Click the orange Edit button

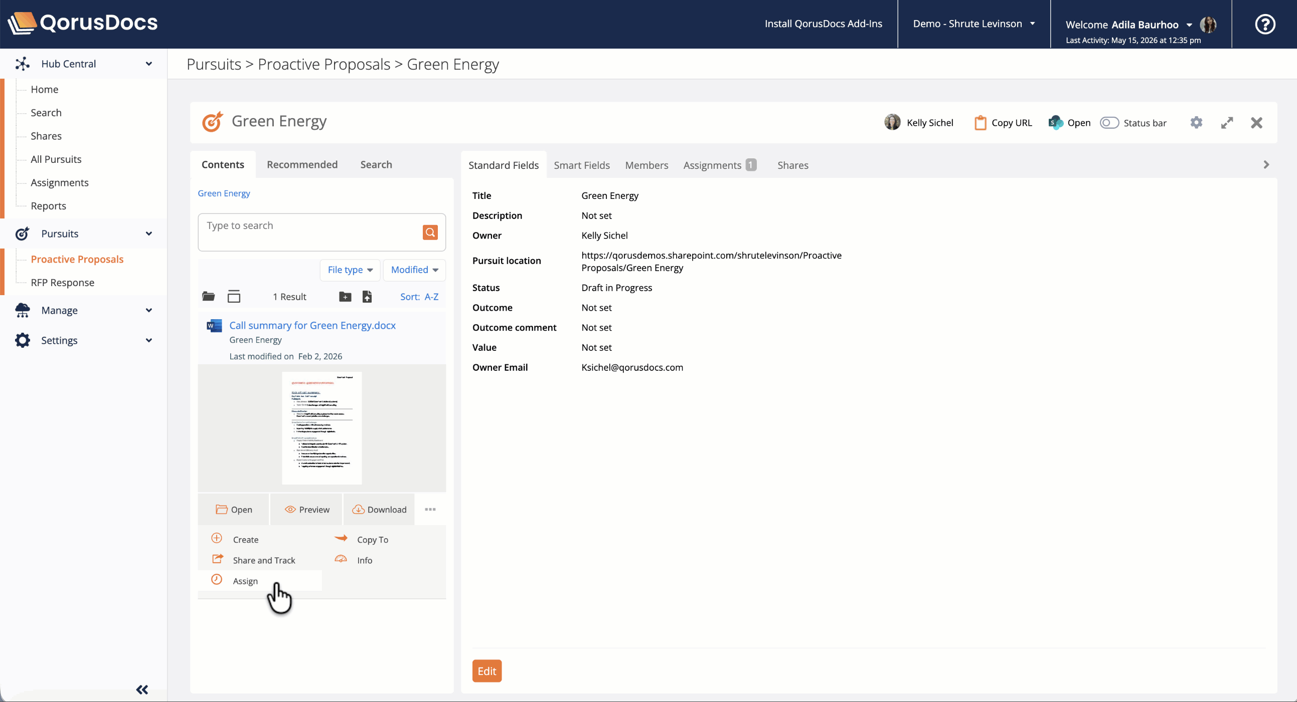click(x=487, y=671)
